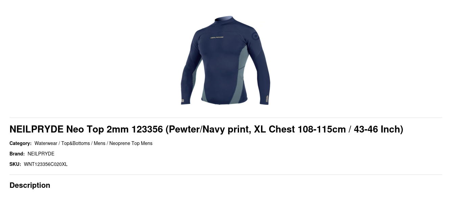This screenshot has height=205, width=449.
Task: Click the SKU label
Action: [x=15, y=164]
